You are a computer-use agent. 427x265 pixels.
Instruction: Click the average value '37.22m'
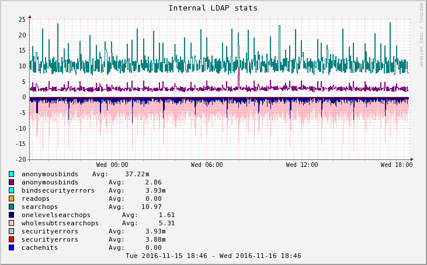click(137, 174)
